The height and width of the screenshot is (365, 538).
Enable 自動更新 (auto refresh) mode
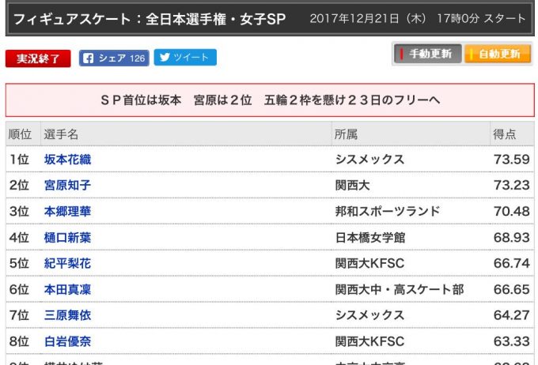[x=497, y=55]
